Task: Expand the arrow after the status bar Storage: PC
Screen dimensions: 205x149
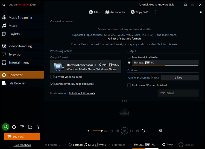Action: [x=157, y=144]
